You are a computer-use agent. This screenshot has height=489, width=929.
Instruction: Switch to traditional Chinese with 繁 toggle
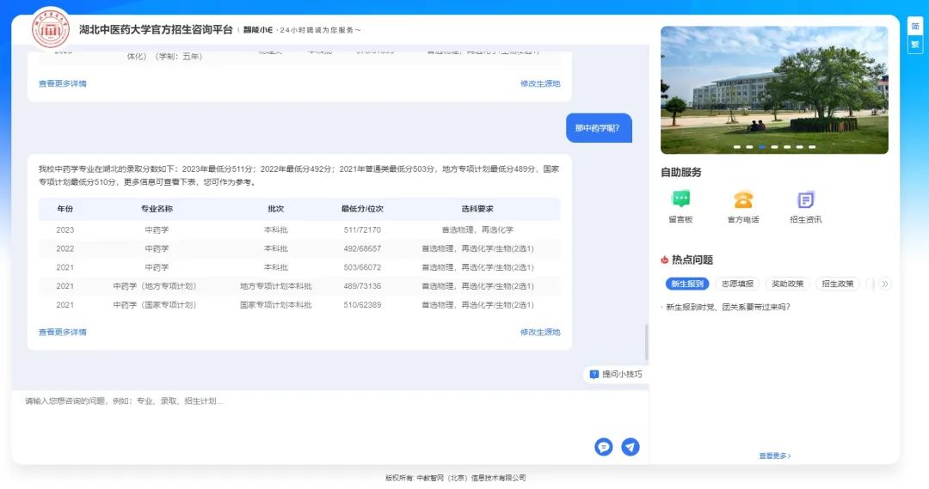[x=914, y=45]
